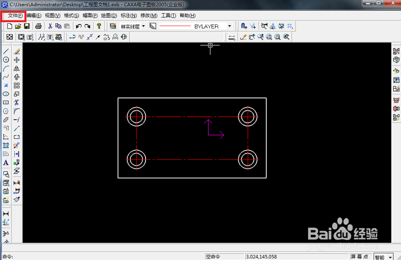Select the Polygon drawing tool
Viewport: 401px width, 260px height.
click(x=6, y=111)
